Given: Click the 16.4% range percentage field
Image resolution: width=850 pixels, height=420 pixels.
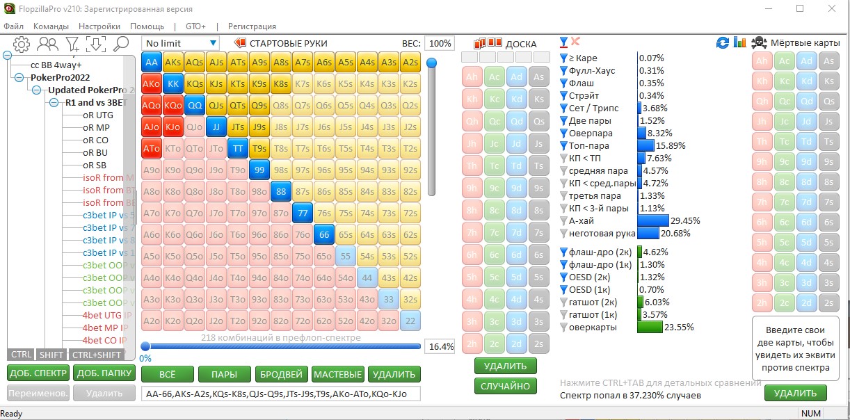Looking at the screenshot, I should pos(440,346).
